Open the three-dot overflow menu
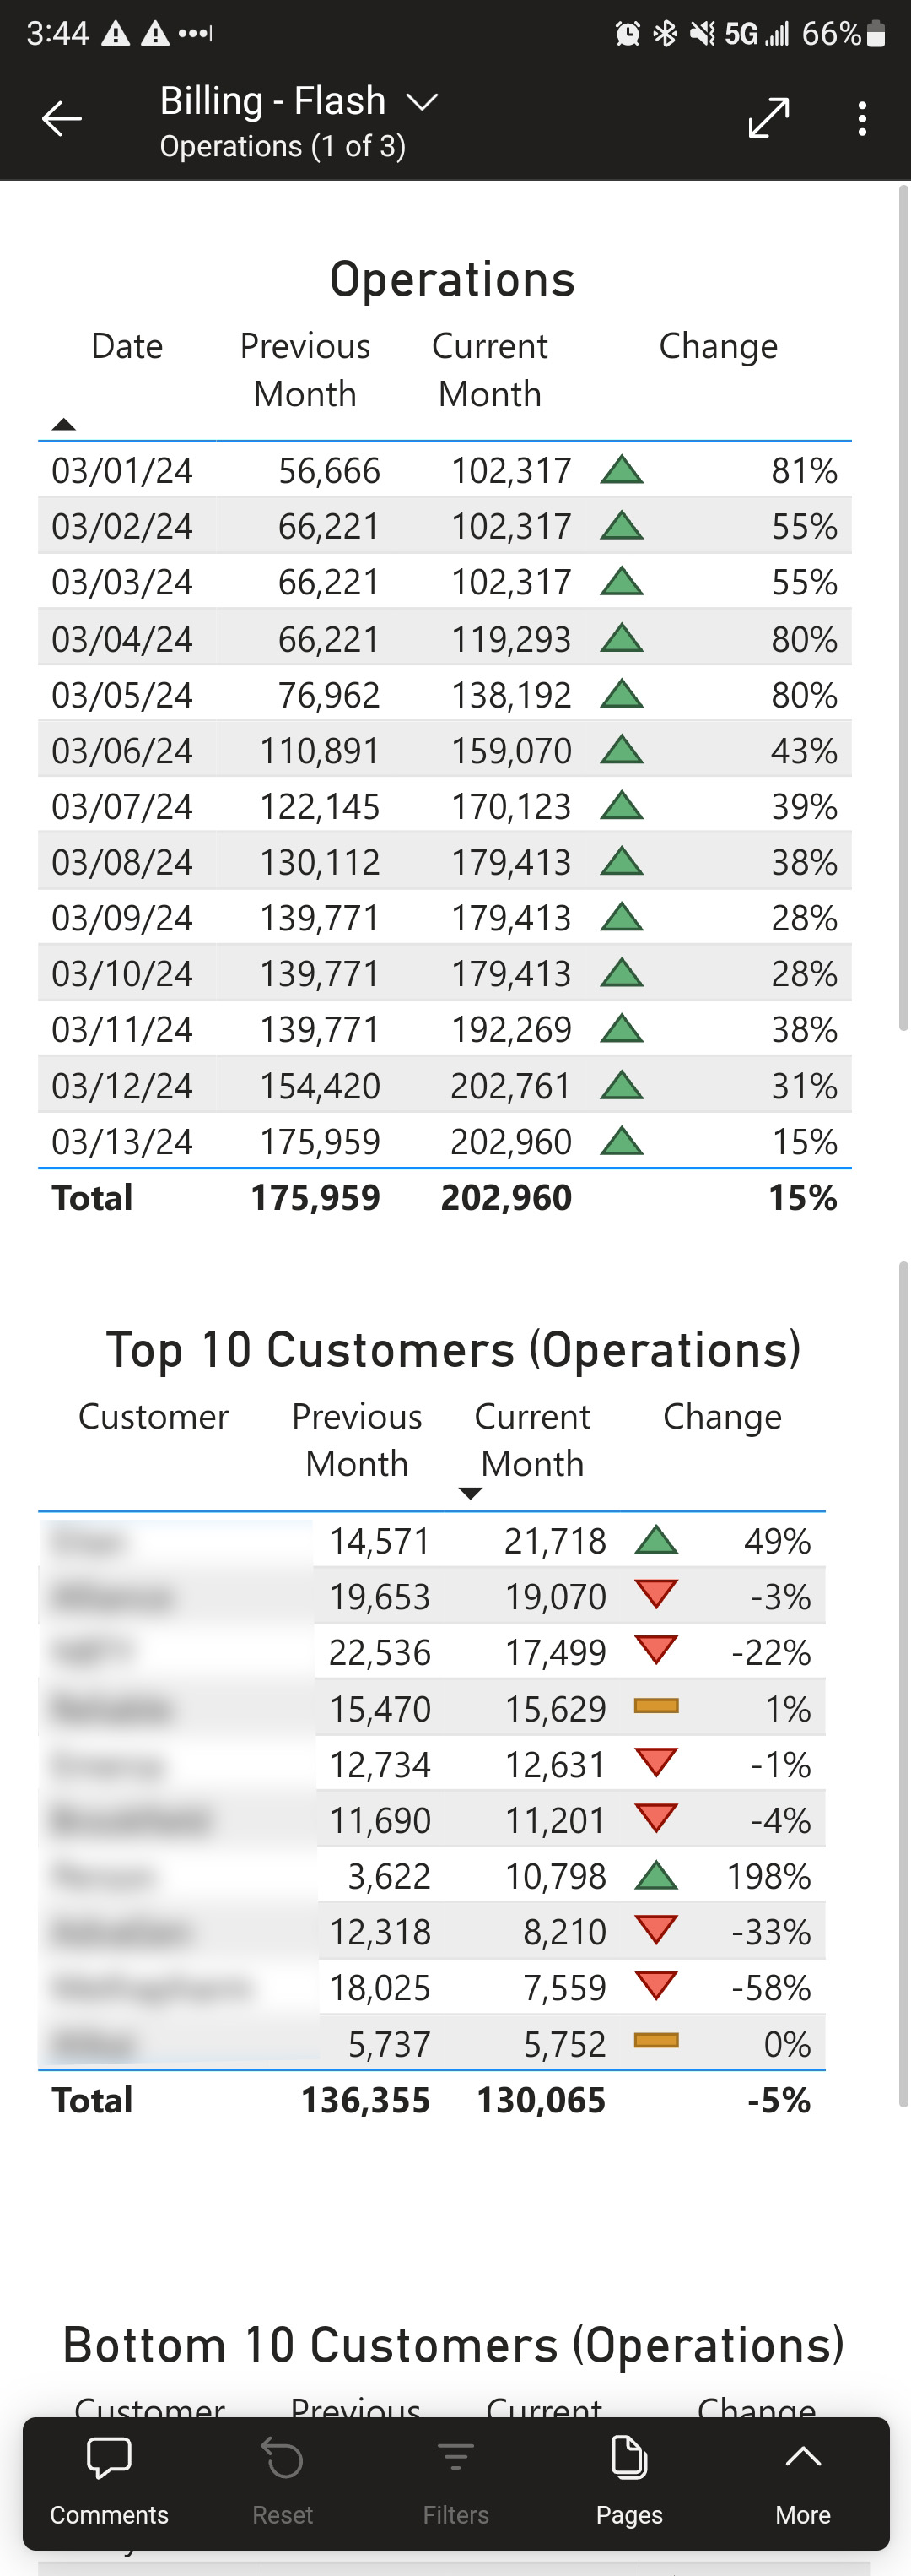This screenshot has height=2576, width=911. (862, 118)
